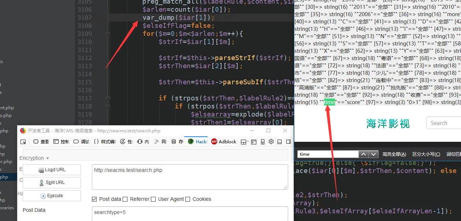Tick the Cookies checkbox
The image size is (461, 221).
(188, 199)
